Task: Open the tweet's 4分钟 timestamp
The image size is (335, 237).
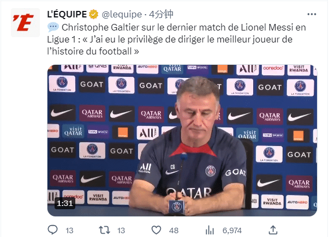Action: (x=161, y=13)
